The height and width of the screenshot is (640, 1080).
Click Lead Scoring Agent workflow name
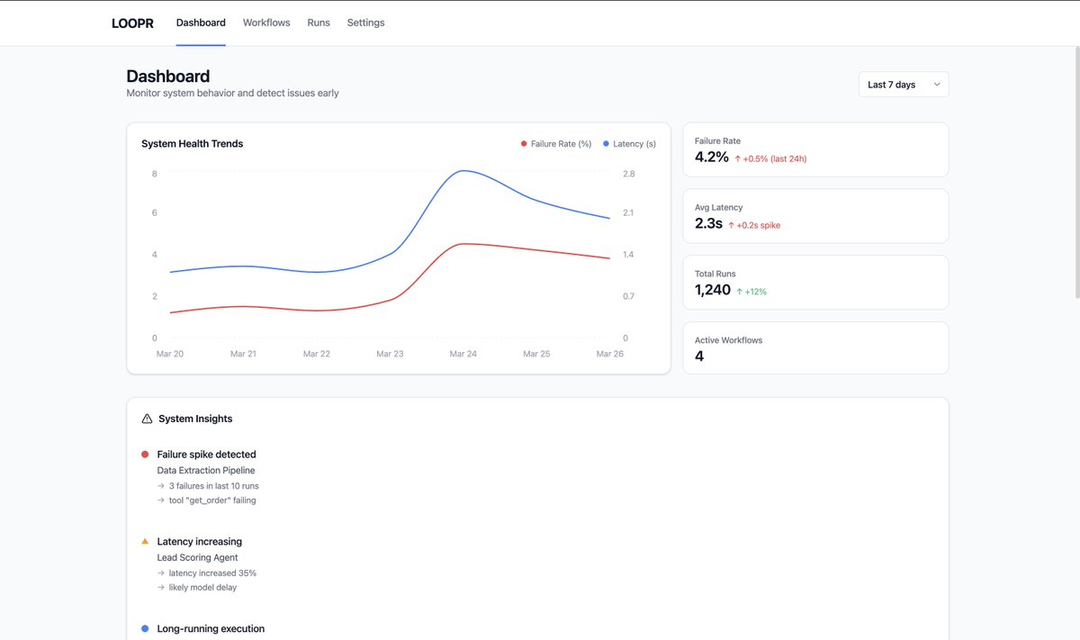197,558
